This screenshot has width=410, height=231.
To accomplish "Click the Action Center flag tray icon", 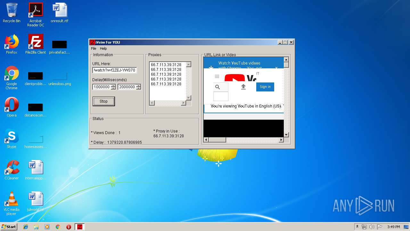I will coord(379,227).
